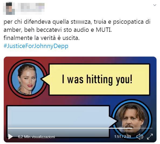Open the #JusticeForJohnnyDepp hashtag
The height and width of the screenshot is (144, 160).
36,46
